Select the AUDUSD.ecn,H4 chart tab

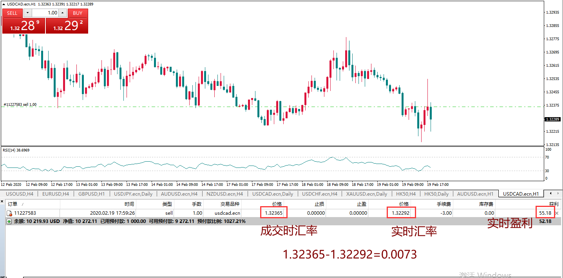click(180, 194)
